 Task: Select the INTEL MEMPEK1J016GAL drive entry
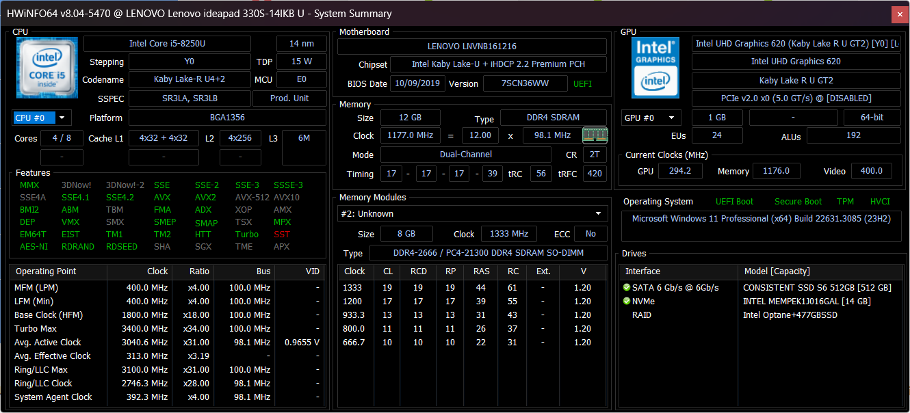pyautogui.click(x=759, y=302)
